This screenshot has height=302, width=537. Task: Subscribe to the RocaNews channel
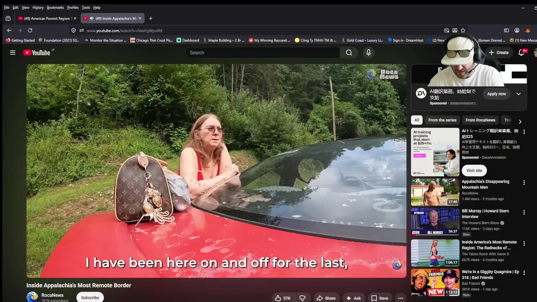90,297
